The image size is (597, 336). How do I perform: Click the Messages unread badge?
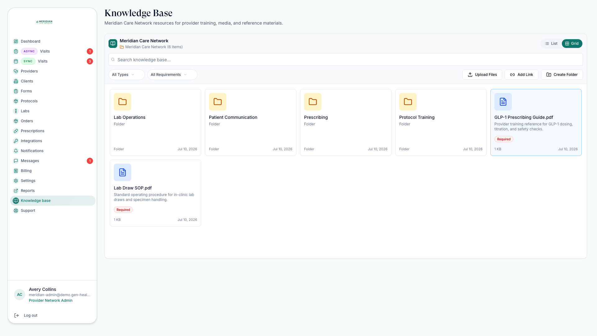tap(90, 161)
